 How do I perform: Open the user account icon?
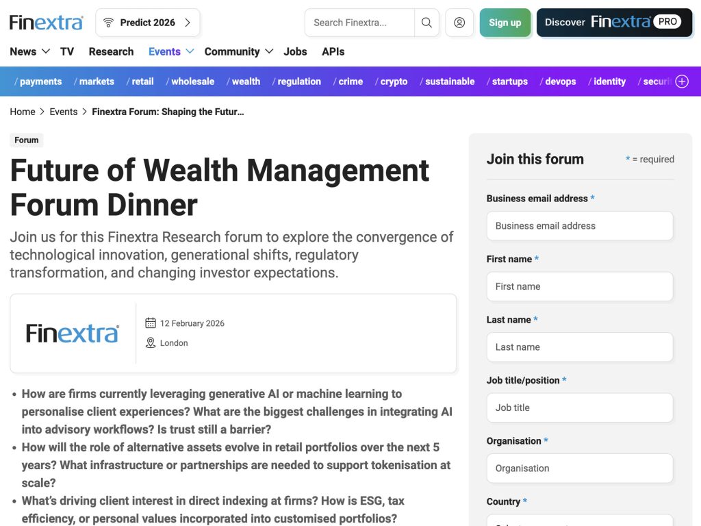tap(459, 22)
